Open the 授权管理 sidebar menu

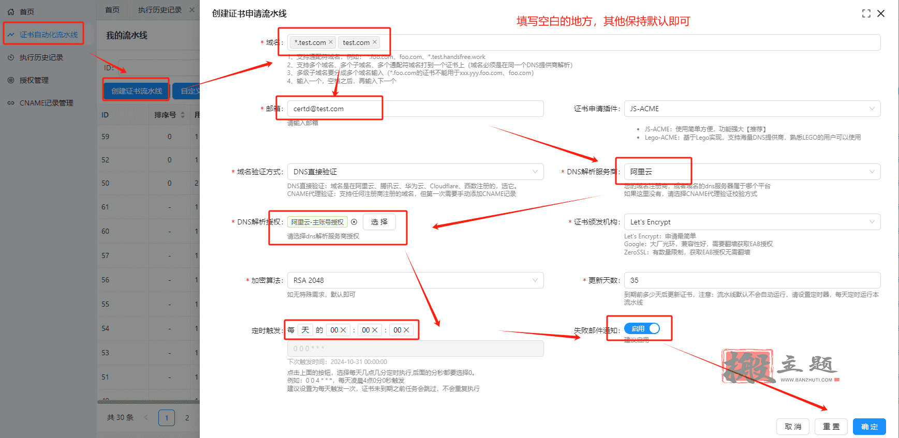[x=34, y=80]
